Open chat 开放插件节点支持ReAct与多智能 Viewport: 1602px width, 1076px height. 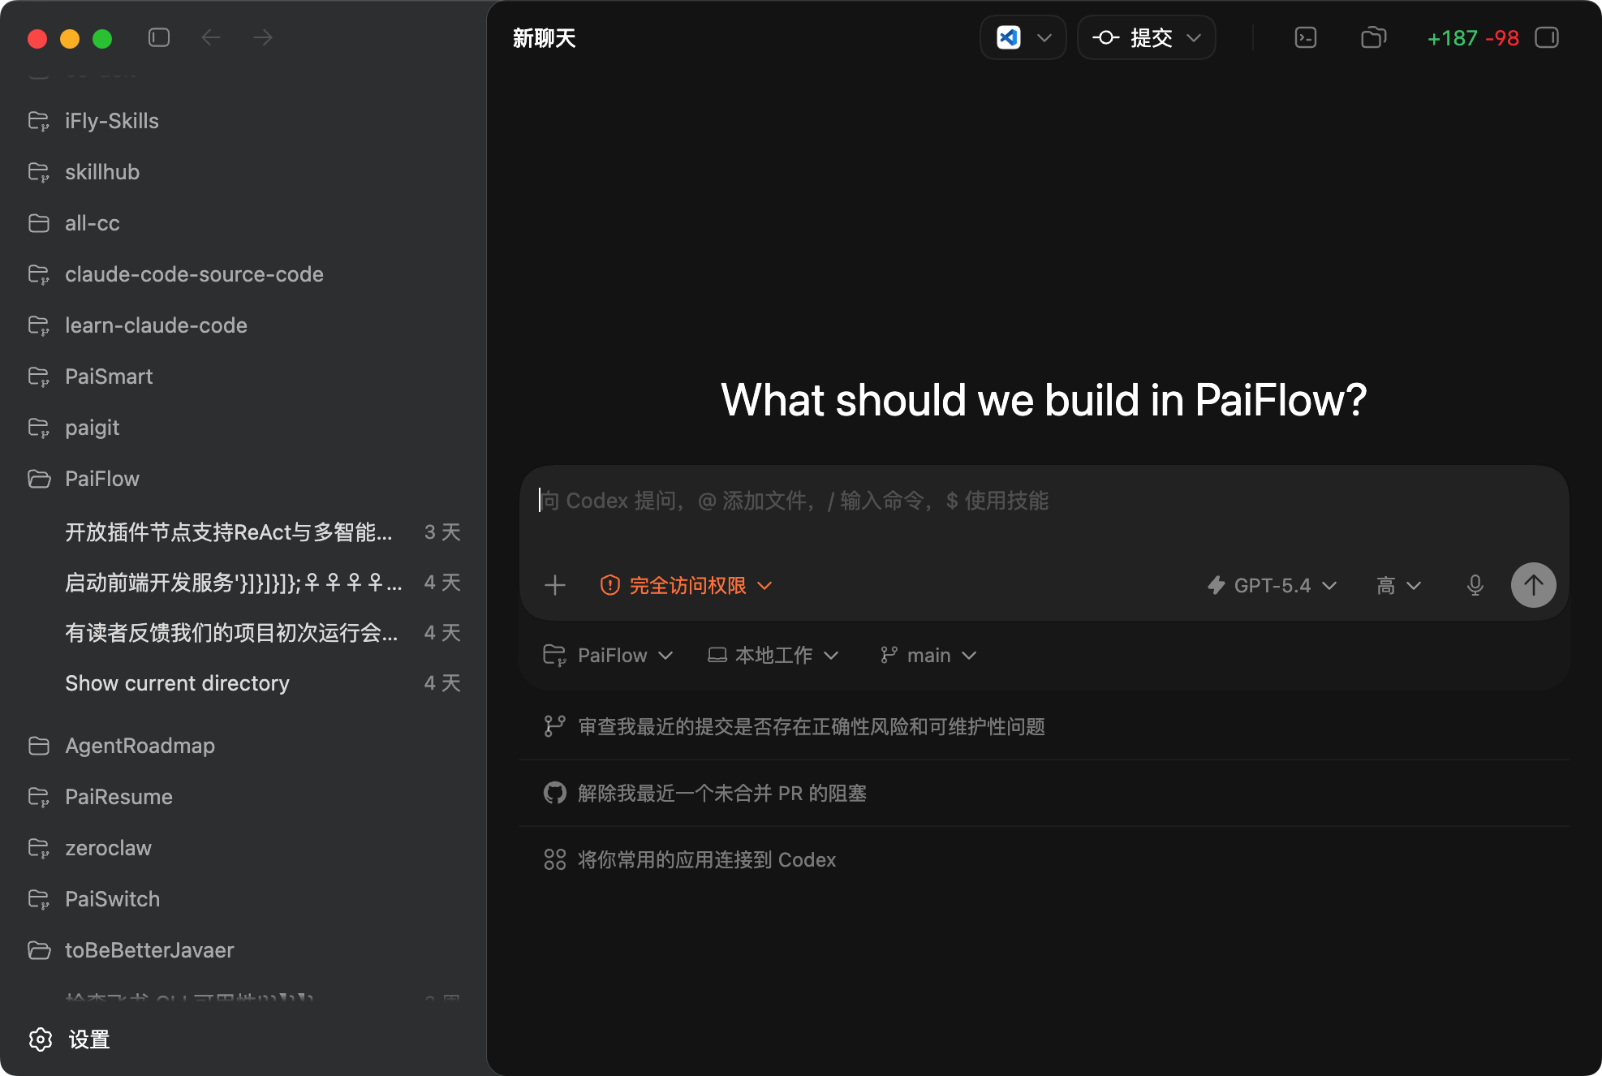[x=243, y=532]
